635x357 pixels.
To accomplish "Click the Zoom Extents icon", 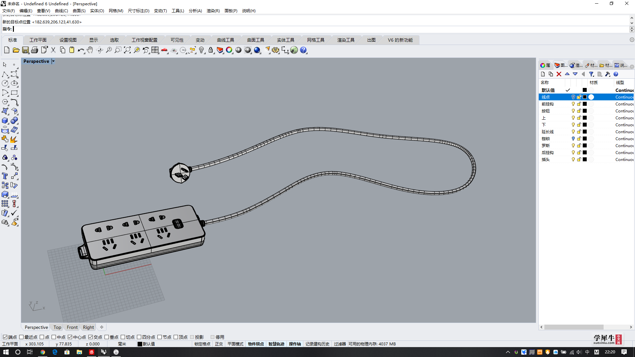I will point(127,50).
